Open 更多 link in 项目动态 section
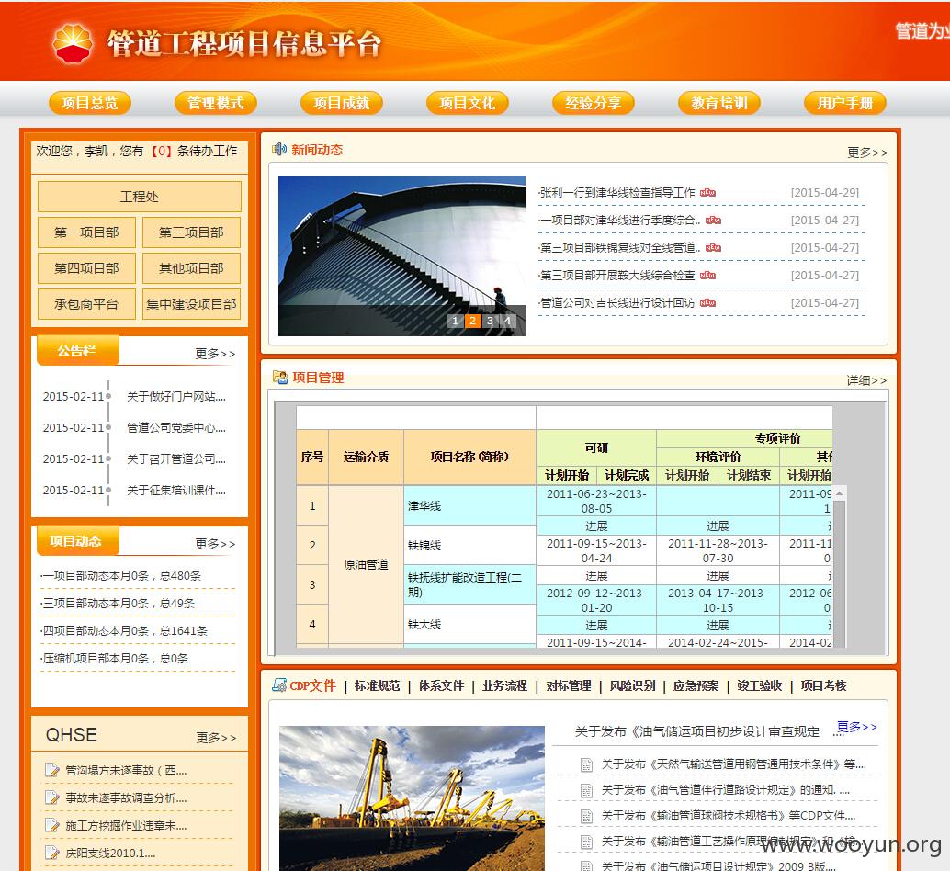The height and width of the screenshot is (871, 950). pos(215,544)
